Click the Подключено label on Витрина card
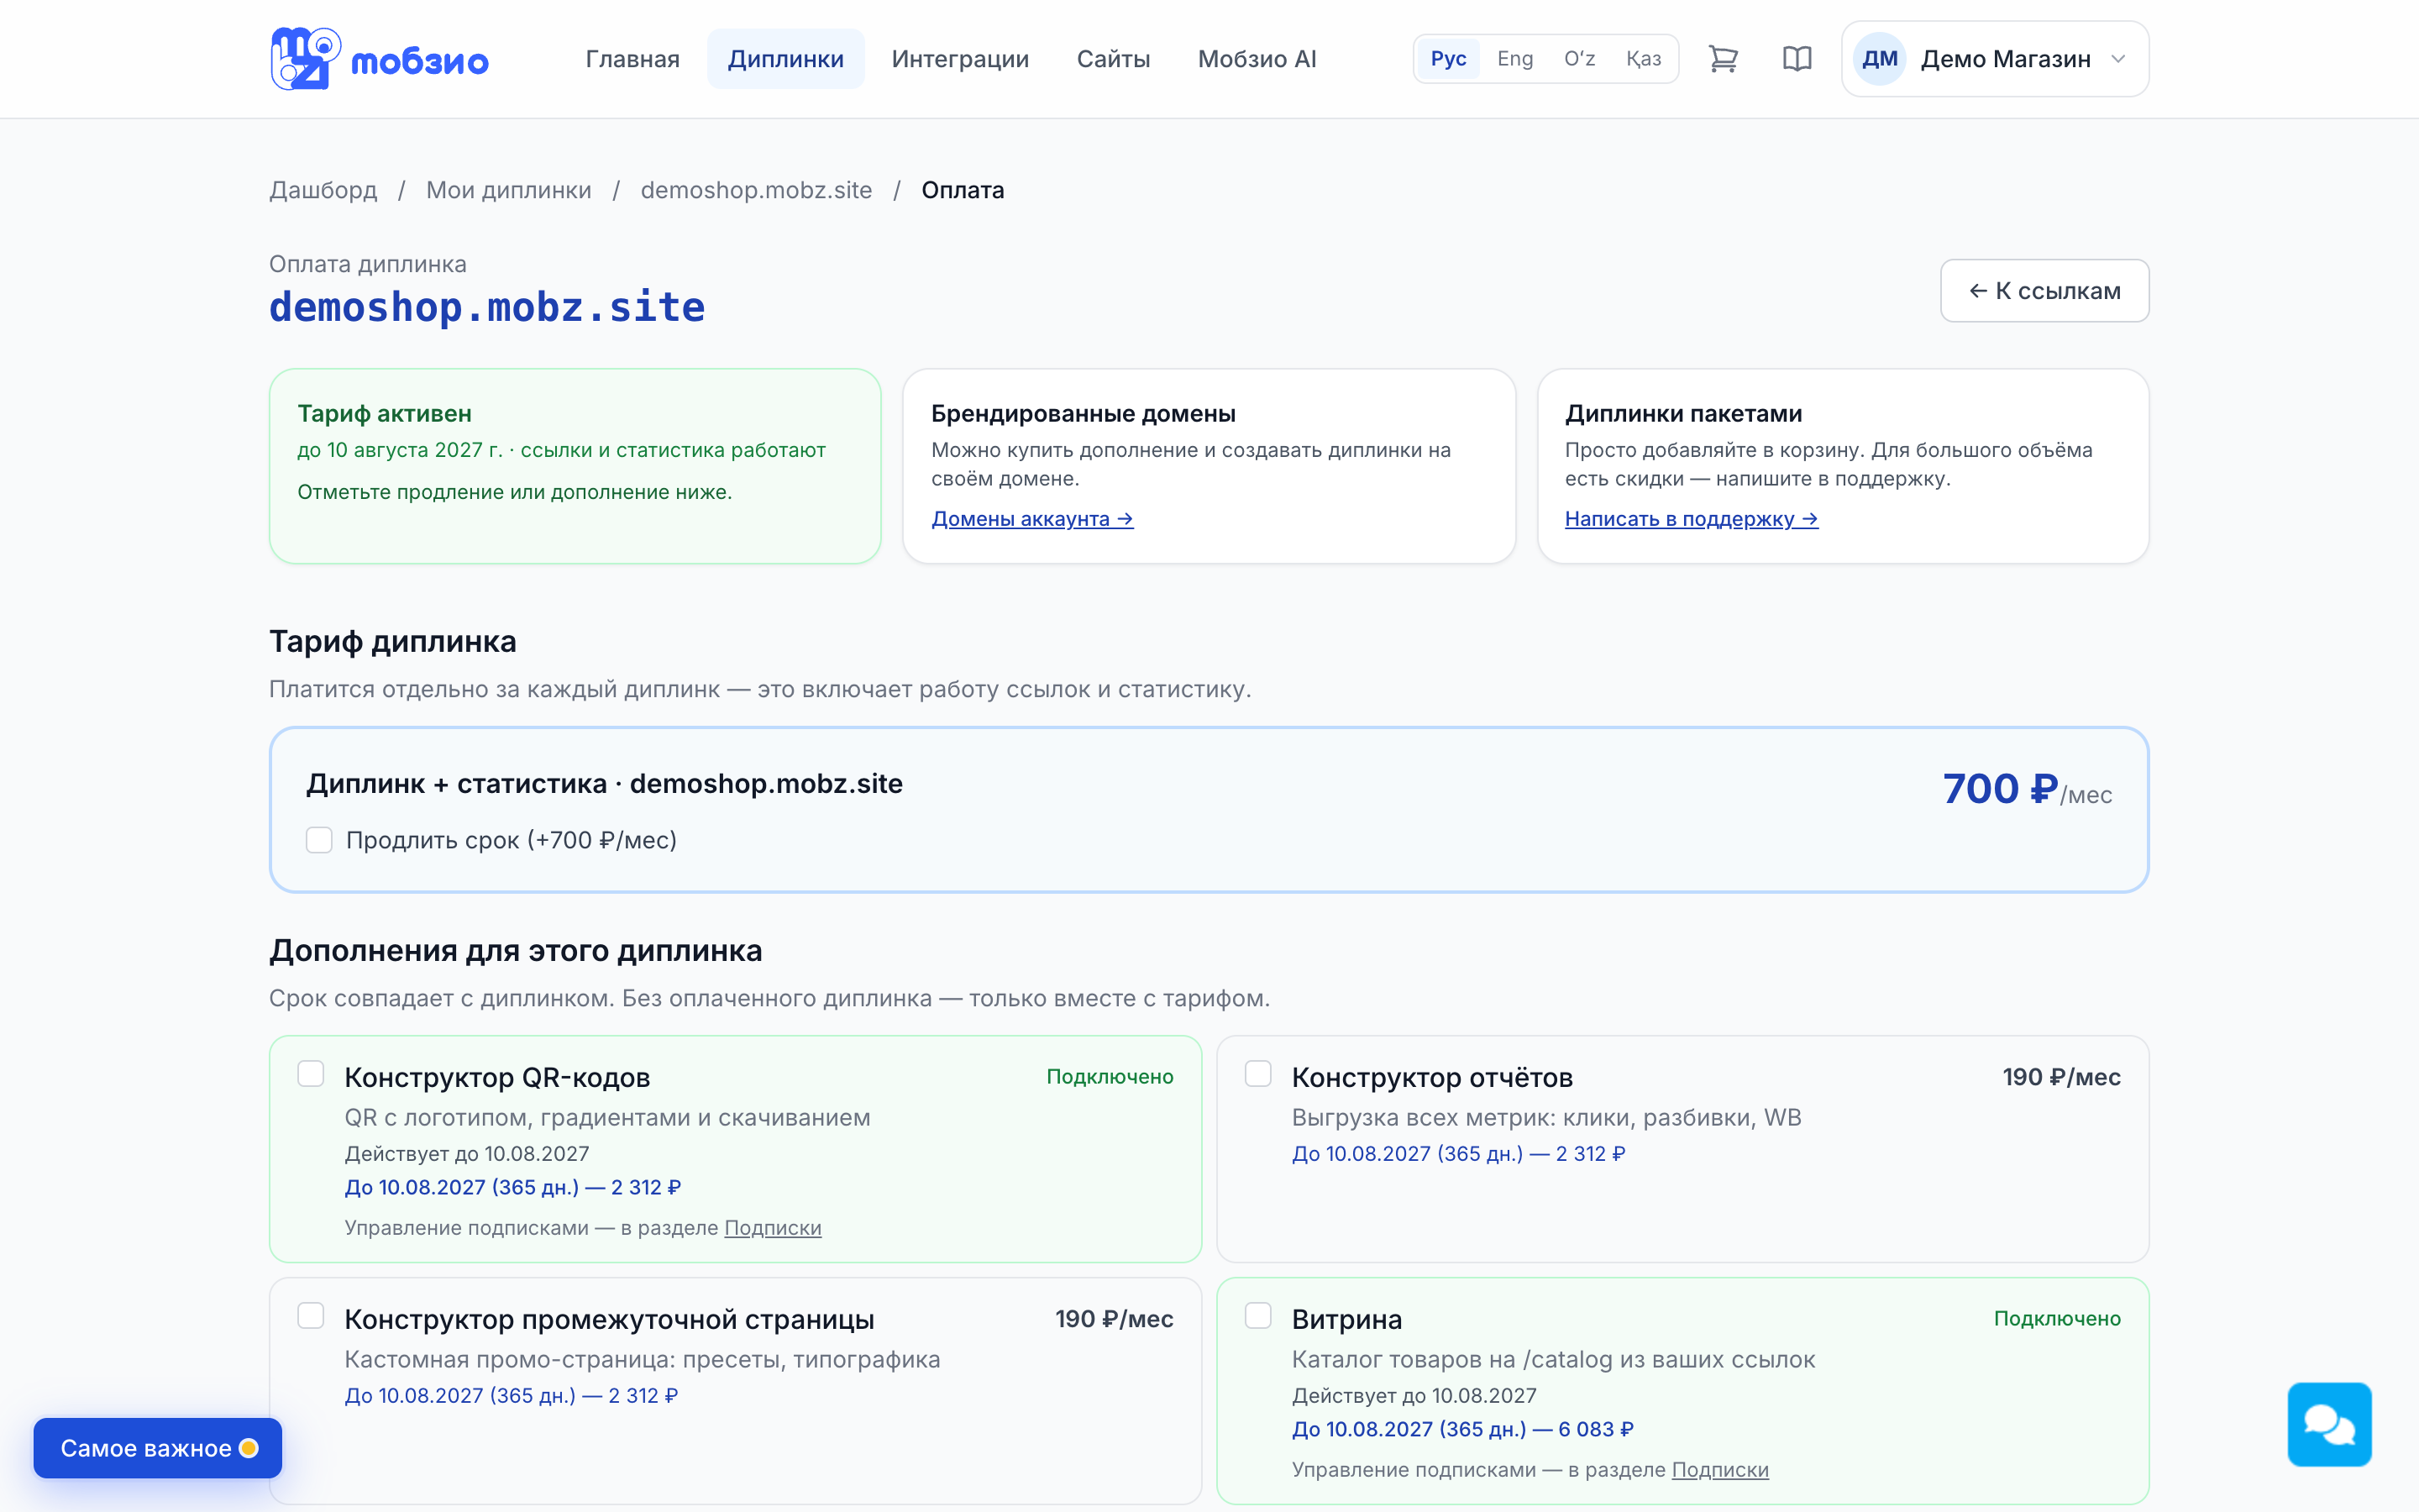Screen dimensions: 2419x1512 click(x=2057, y=1319)
